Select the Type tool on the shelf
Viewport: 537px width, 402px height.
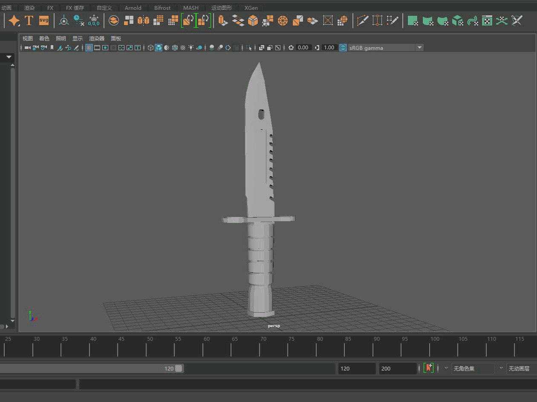pos(29,20)
